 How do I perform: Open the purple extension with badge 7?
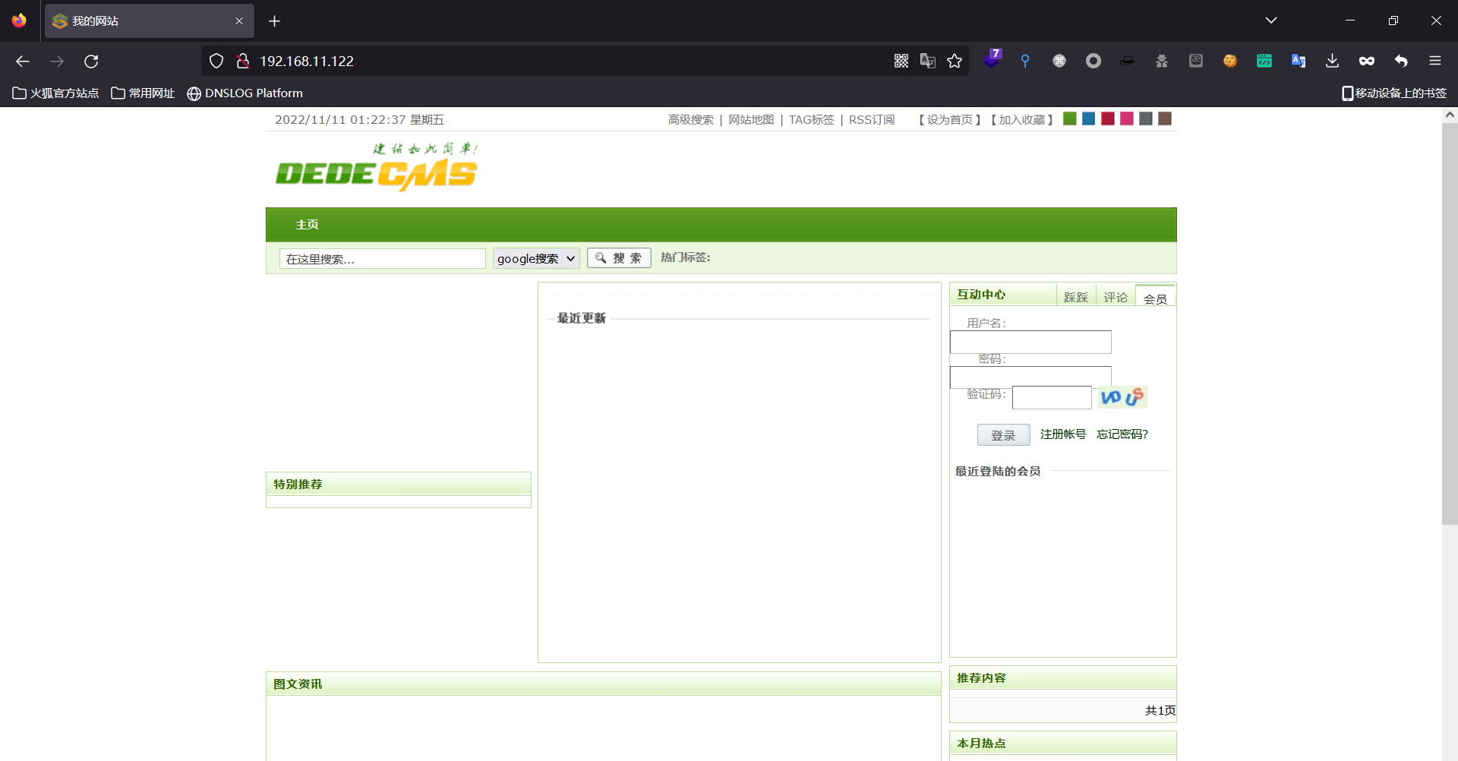(x=992, y=59)
